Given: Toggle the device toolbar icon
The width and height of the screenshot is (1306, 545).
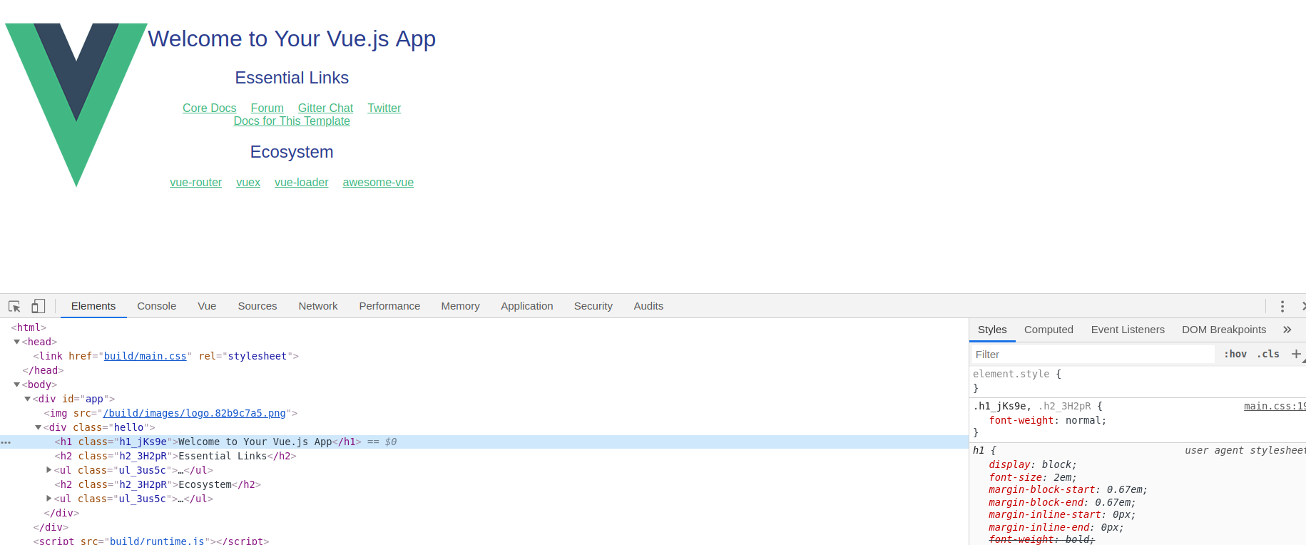Looking at the screenshot, I should click(39, 306).
